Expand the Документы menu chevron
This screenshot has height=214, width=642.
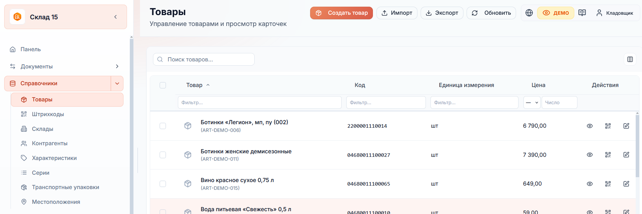[x=117, y=66]
